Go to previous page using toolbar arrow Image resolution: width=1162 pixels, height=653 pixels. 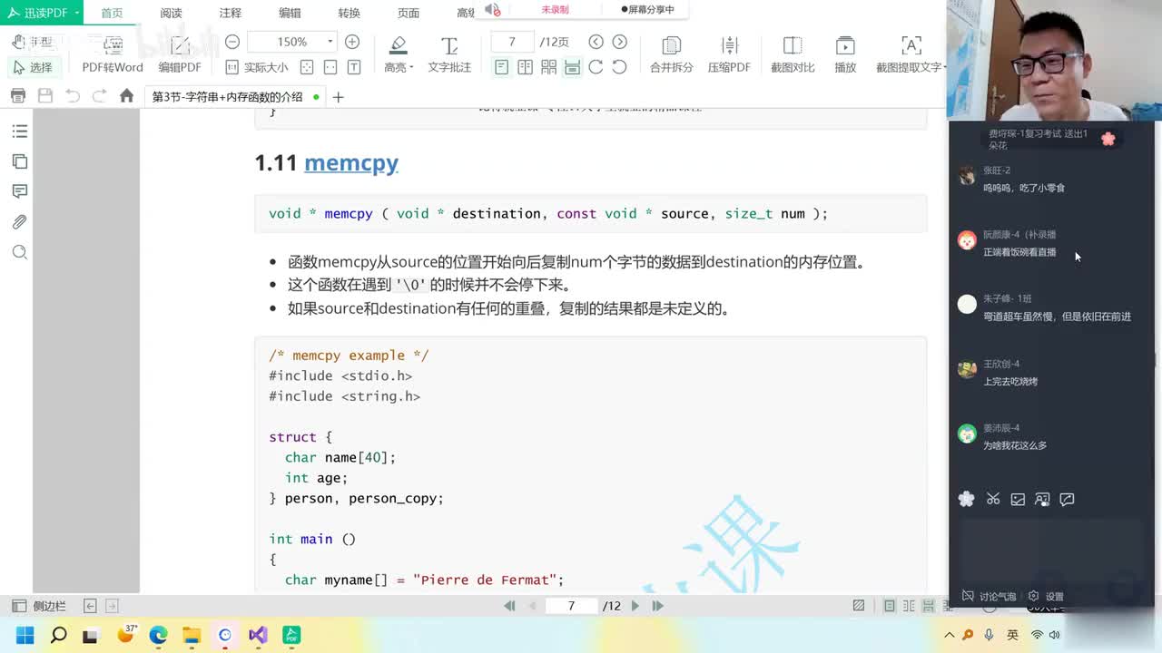point(596,42)
